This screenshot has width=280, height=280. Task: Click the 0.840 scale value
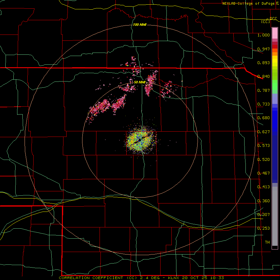pos(264,77)
